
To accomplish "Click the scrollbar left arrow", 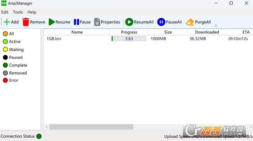I will click(46, 127).
